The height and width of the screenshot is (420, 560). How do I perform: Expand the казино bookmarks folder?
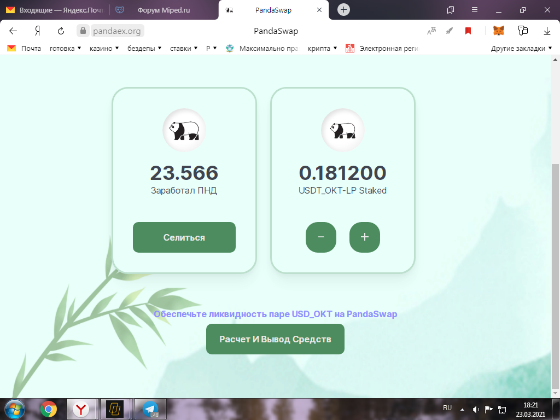point(104,48)
